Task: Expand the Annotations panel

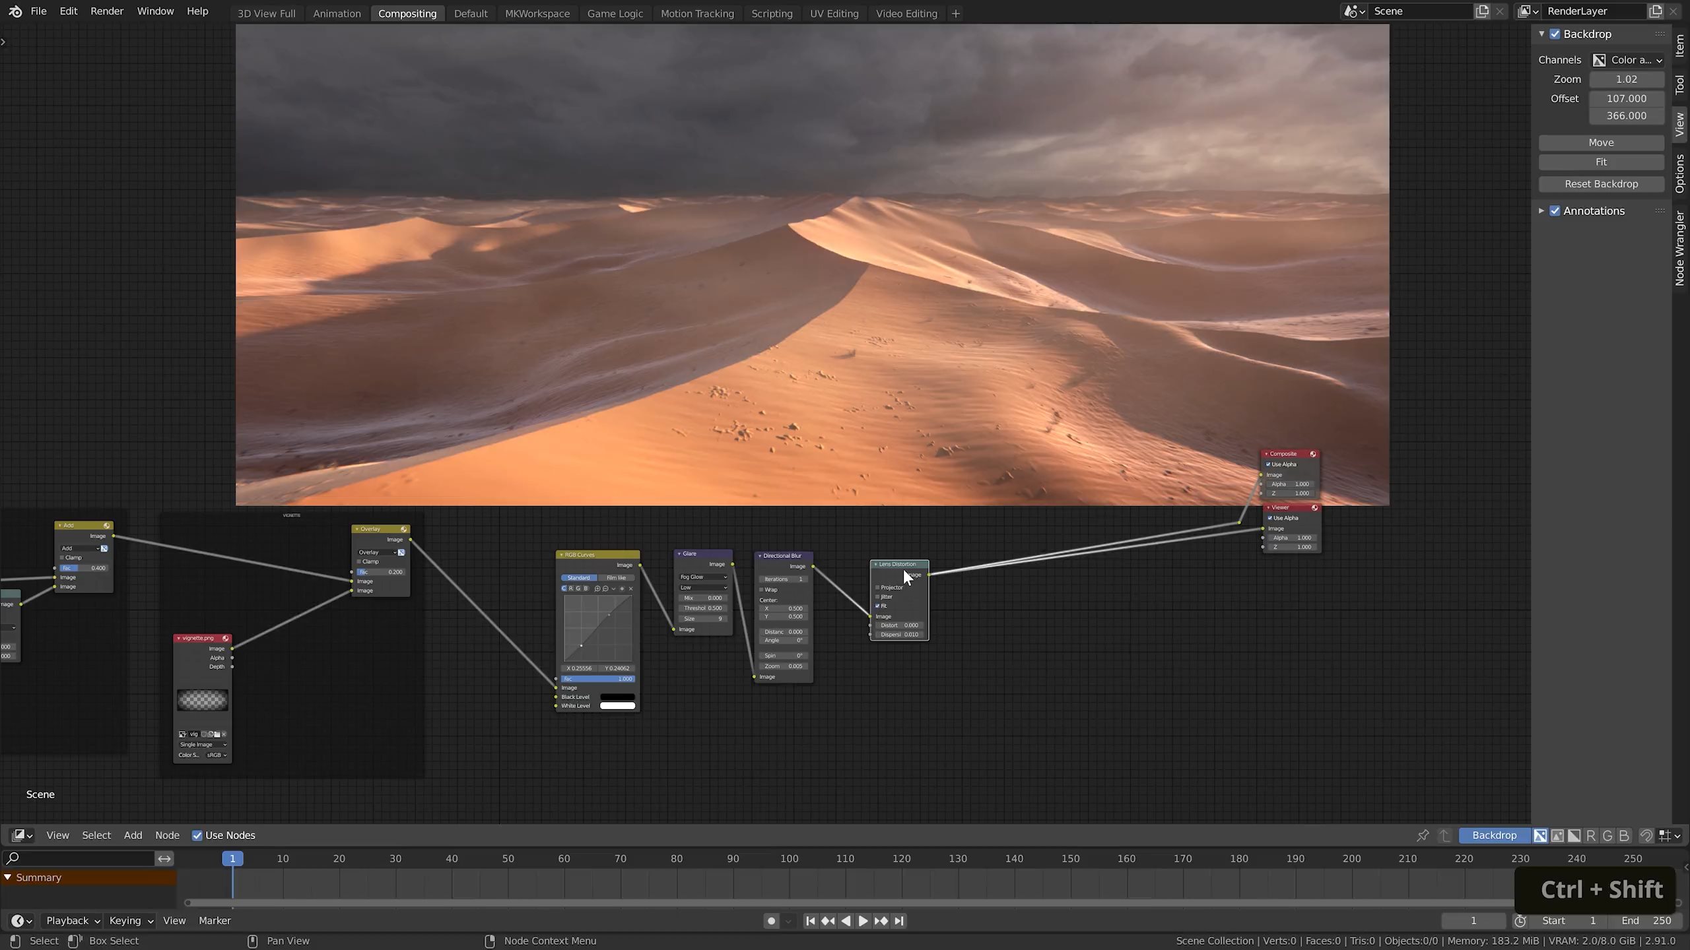Action: (1541, 210)
